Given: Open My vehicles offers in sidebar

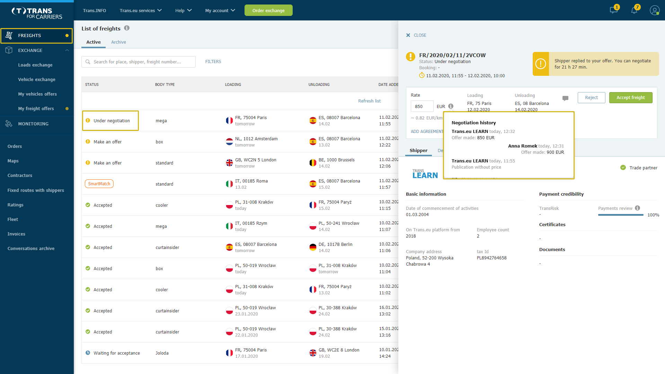Looking at the screenshot, I should click(x=37, y=94).
